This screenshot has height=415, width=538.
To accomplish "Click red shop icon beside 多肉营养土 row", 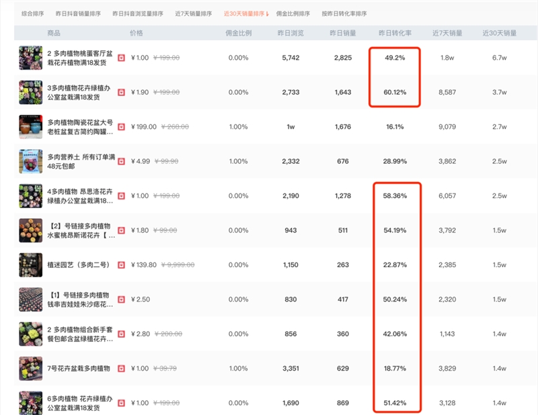I will pos(122,160).
